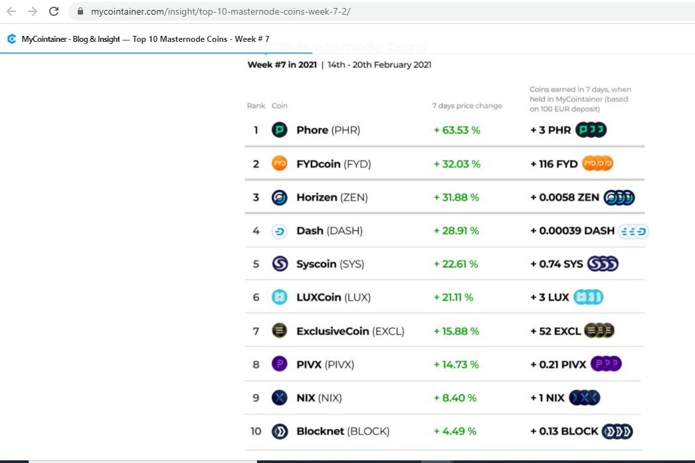Select the MyCointainer Blog & Insight tab title
Screen dimensions: 695x463
point(146,39)
